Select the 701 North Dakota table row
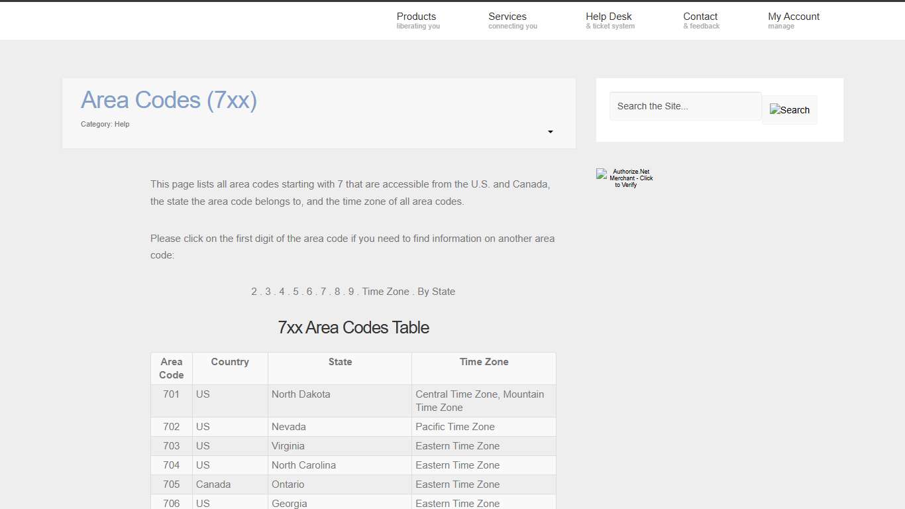This screenshot has height=509, width=905. tap(340, 400)
